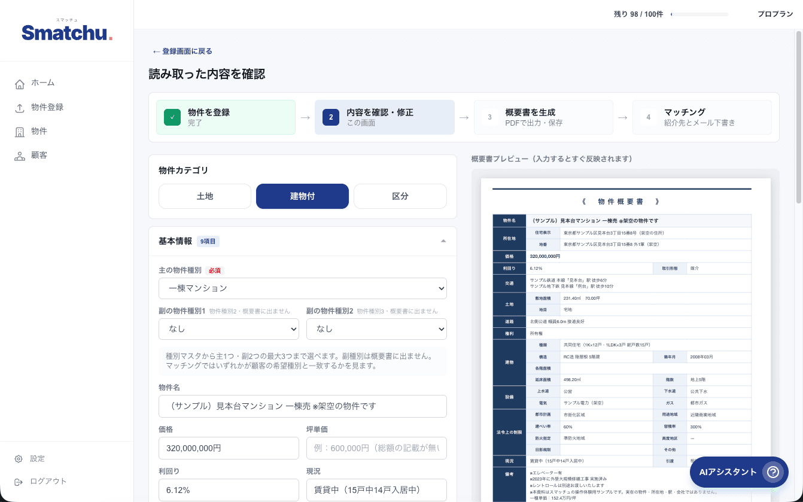Click ログアウト in the sidebar
Screen dimensions: 803x502
67,482
